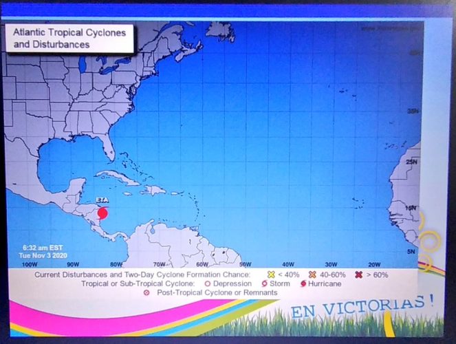Click the 35N latitude label
Screen dimensions: 456x344
(413, 110)
